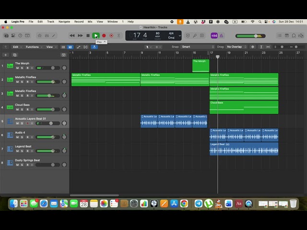Open the Toolbar tray icon
The width and height of the screenshot is (307, 230).
tap(27, 35)
